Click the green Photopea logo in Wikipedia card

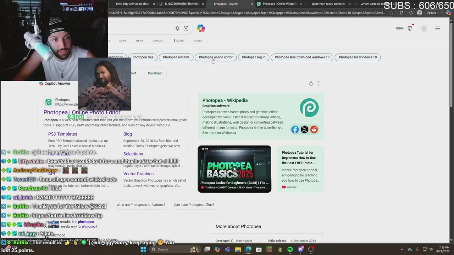[x=309, y=108]
